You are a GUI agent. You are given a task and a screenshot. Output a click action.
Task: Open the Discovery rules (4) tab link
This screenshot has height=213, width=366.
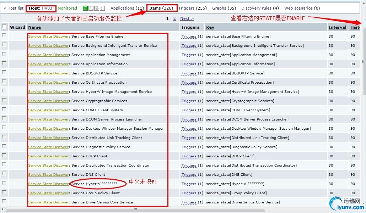point(256,8)
